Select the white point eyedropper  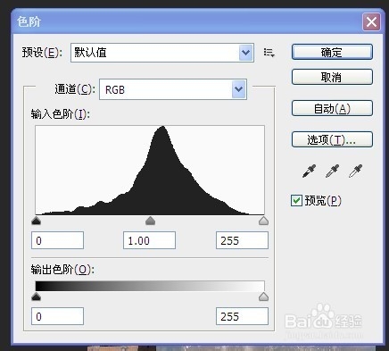[355, 171]
